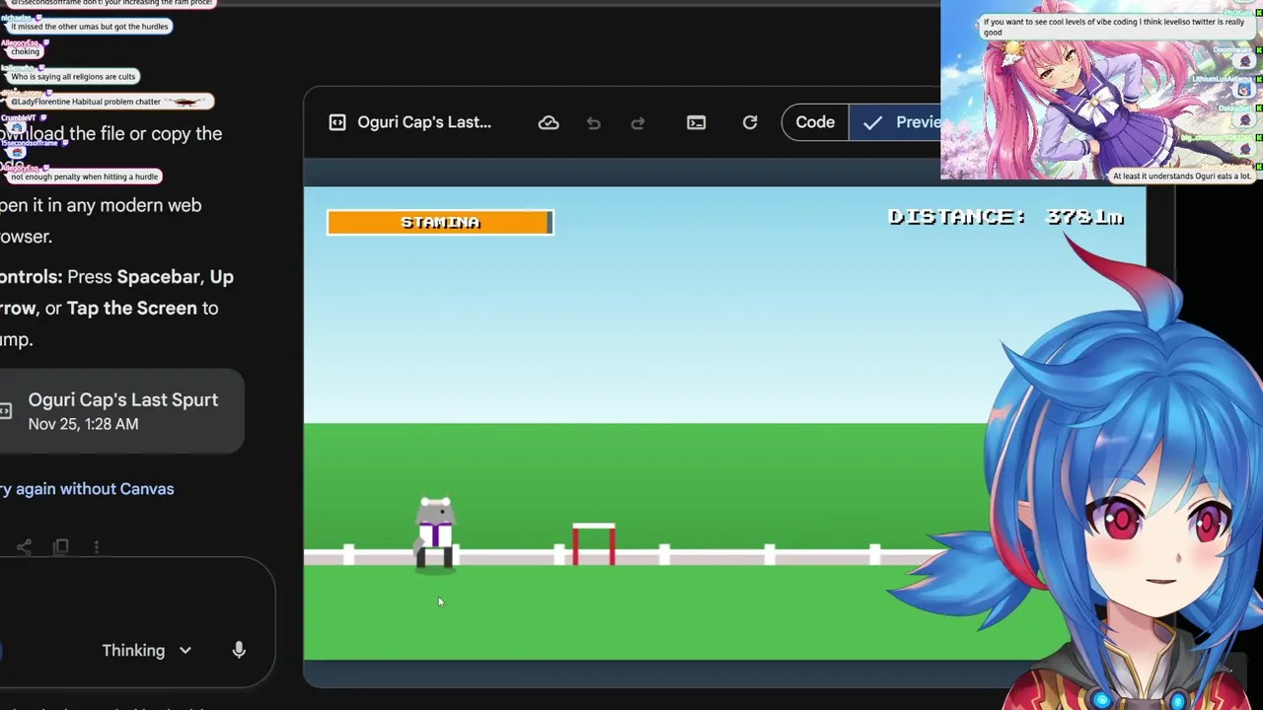Expand the Thinking model dropdown
This screenshot has height=710, width=1263.
point(146,651)
